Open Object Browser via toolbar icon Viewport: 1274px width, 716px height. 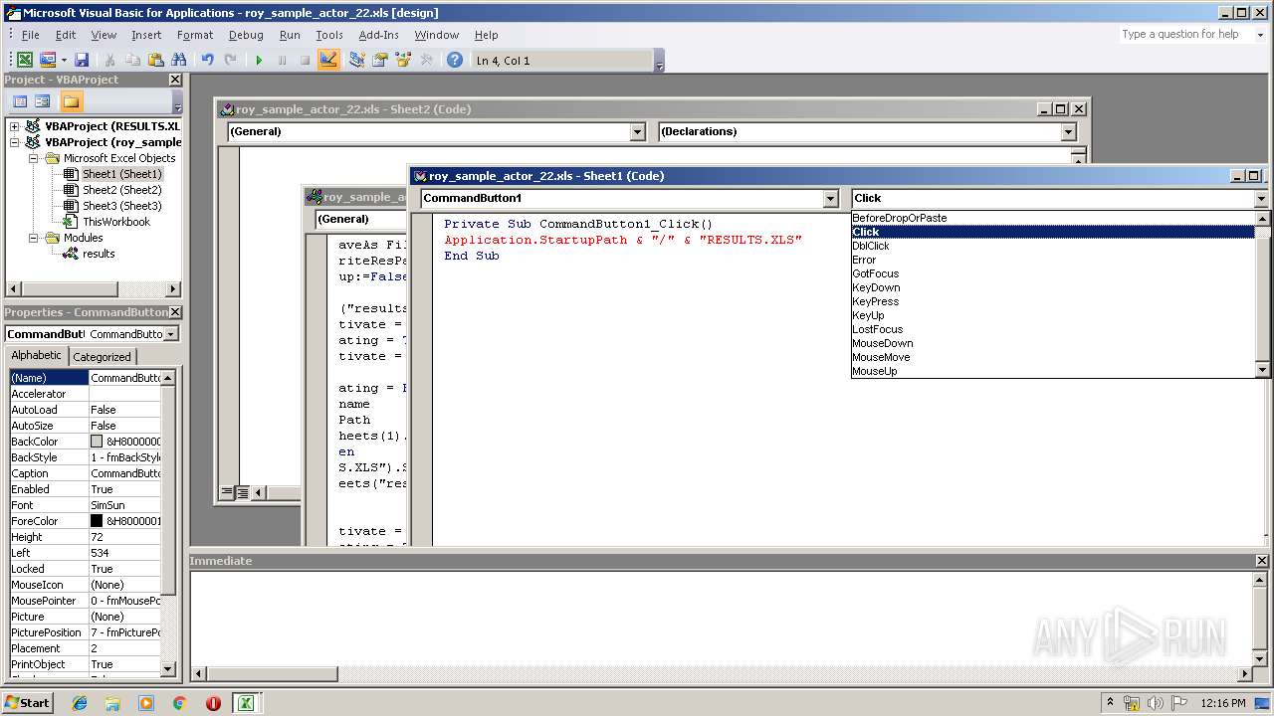[403, 61]
